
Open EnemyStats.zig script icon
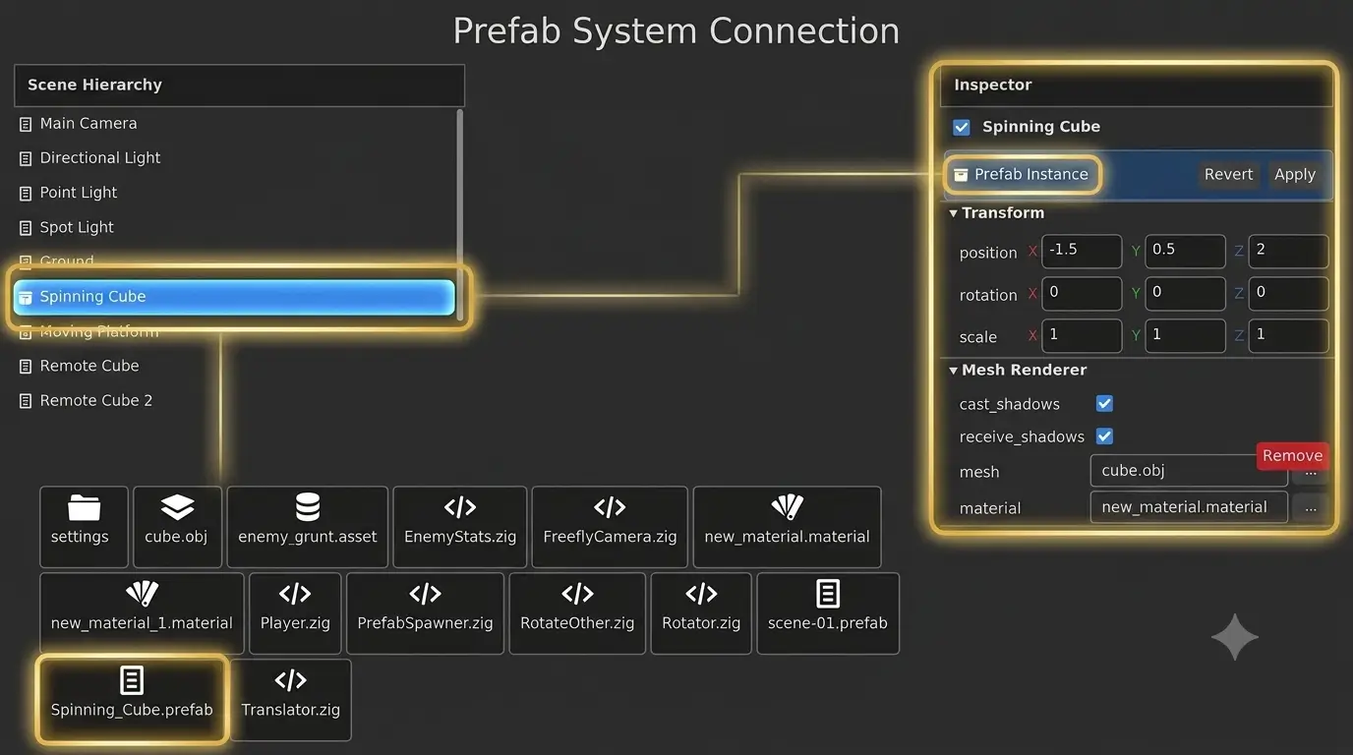pos(460,507)
